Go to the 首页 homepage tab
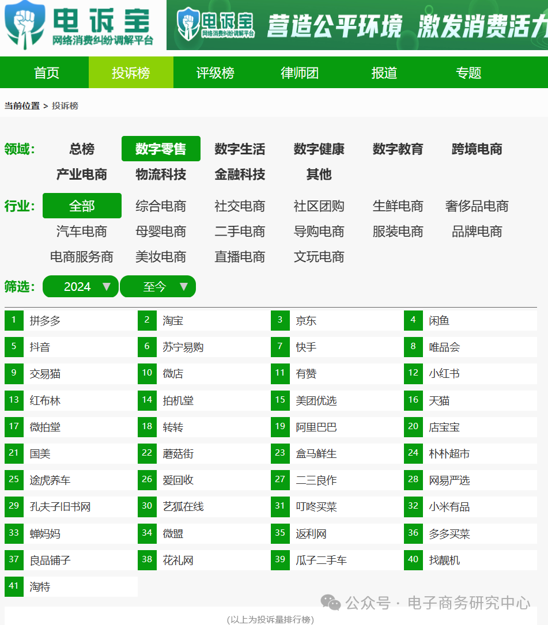 click(x=47, y=73)
